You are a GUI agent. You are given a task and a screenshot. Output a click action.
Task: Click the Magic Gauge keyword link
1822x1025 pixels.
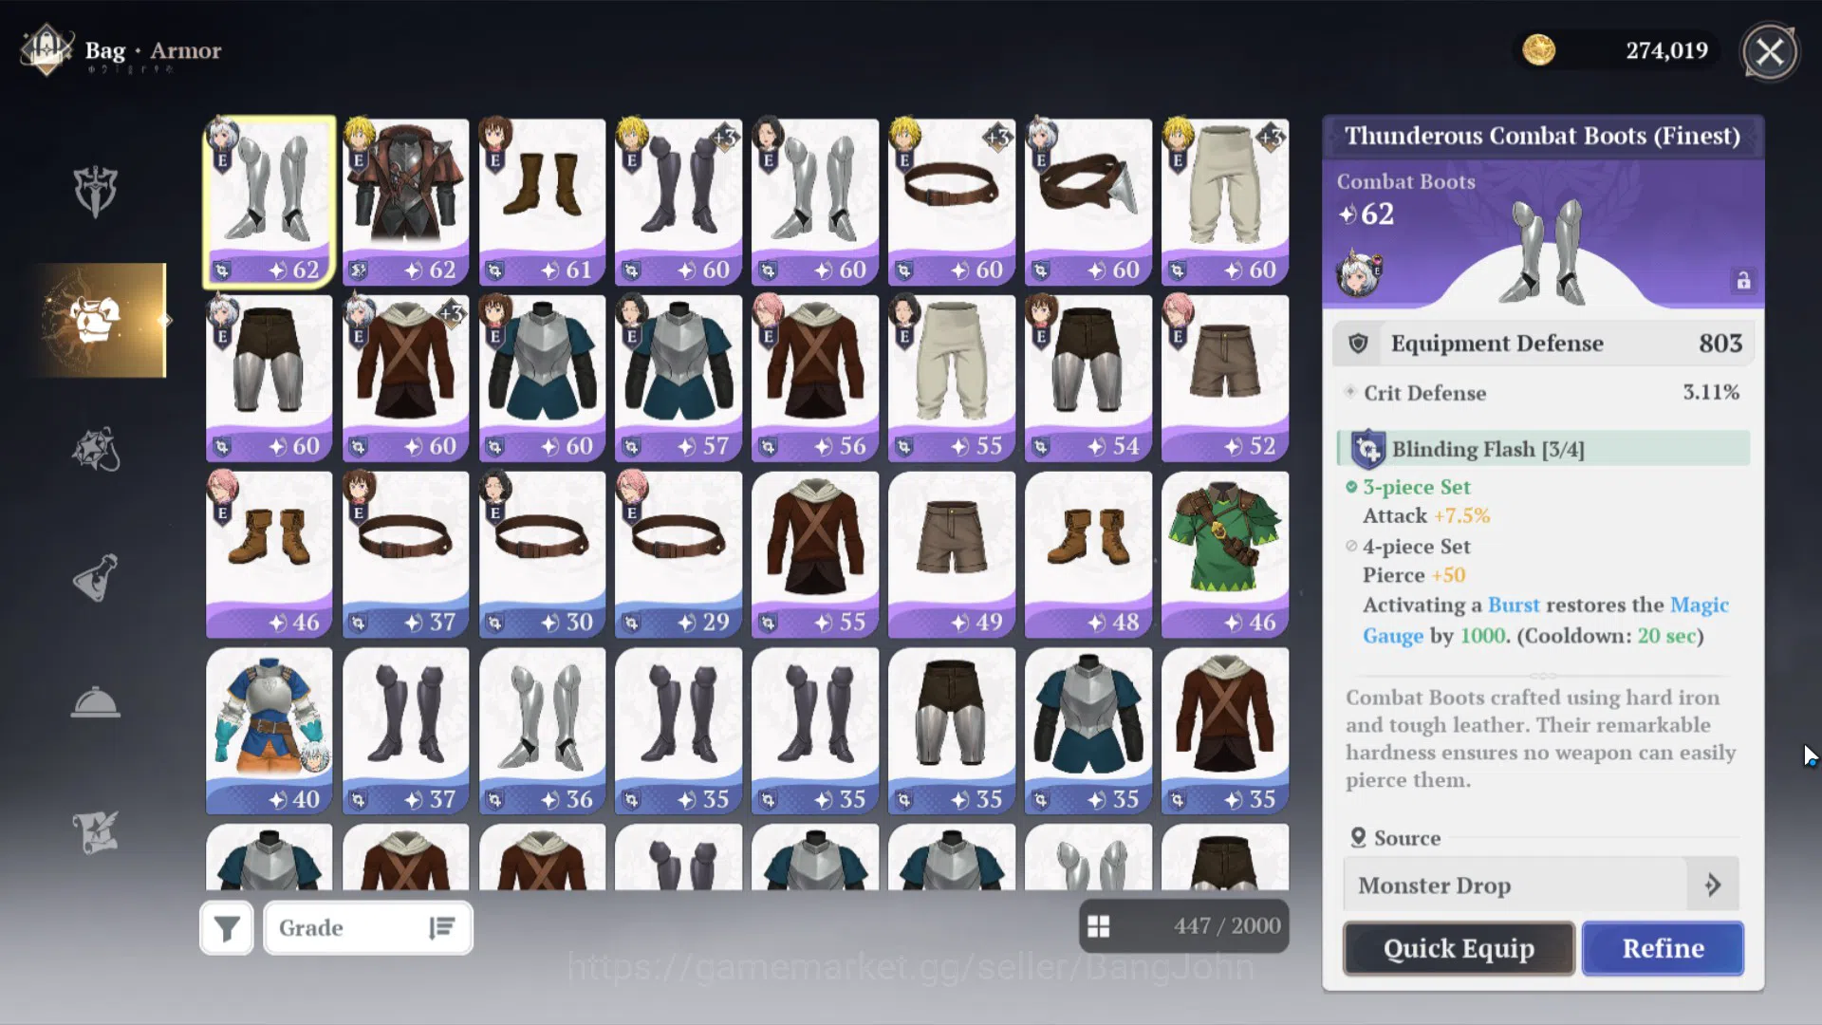1546,621
